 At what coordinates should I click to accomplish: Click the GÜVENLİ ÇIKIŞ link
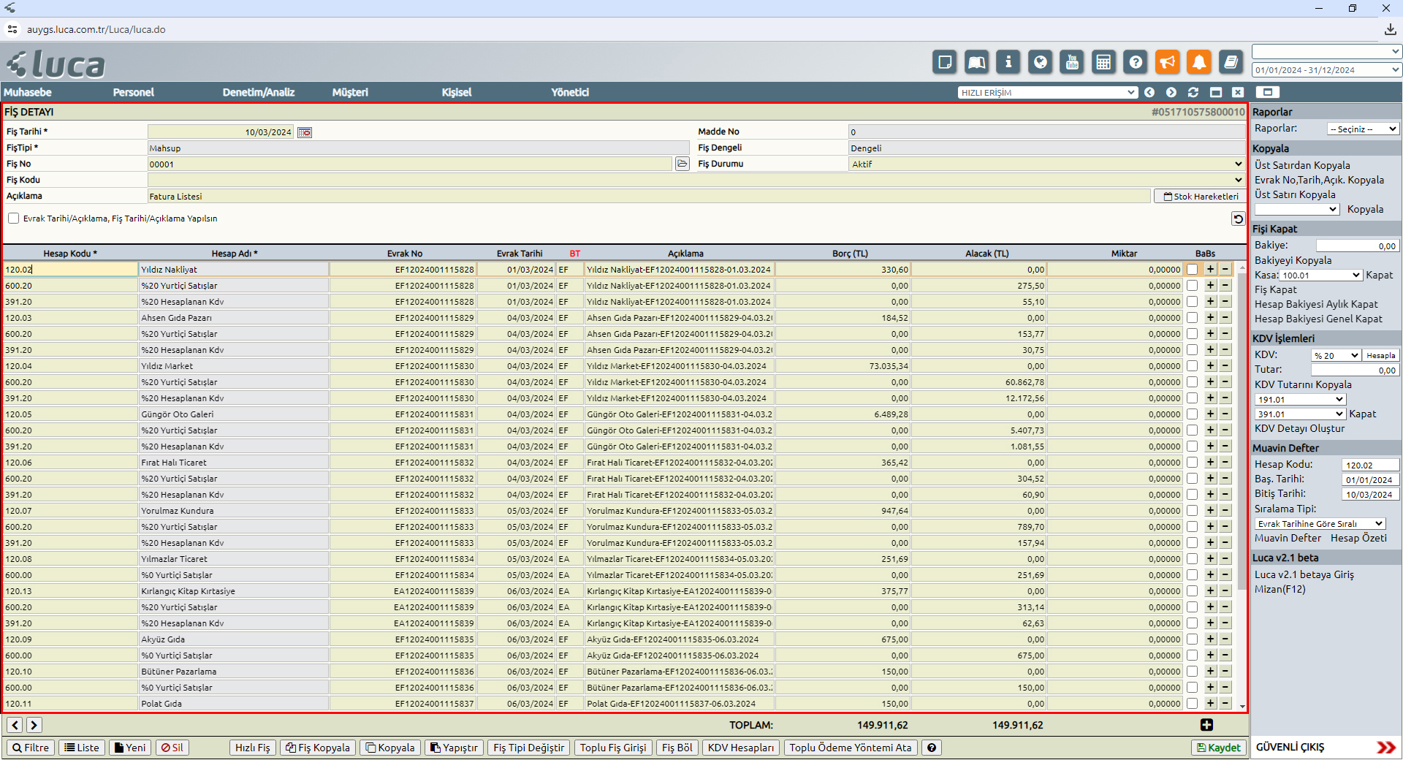click(x=1290, y=747)
